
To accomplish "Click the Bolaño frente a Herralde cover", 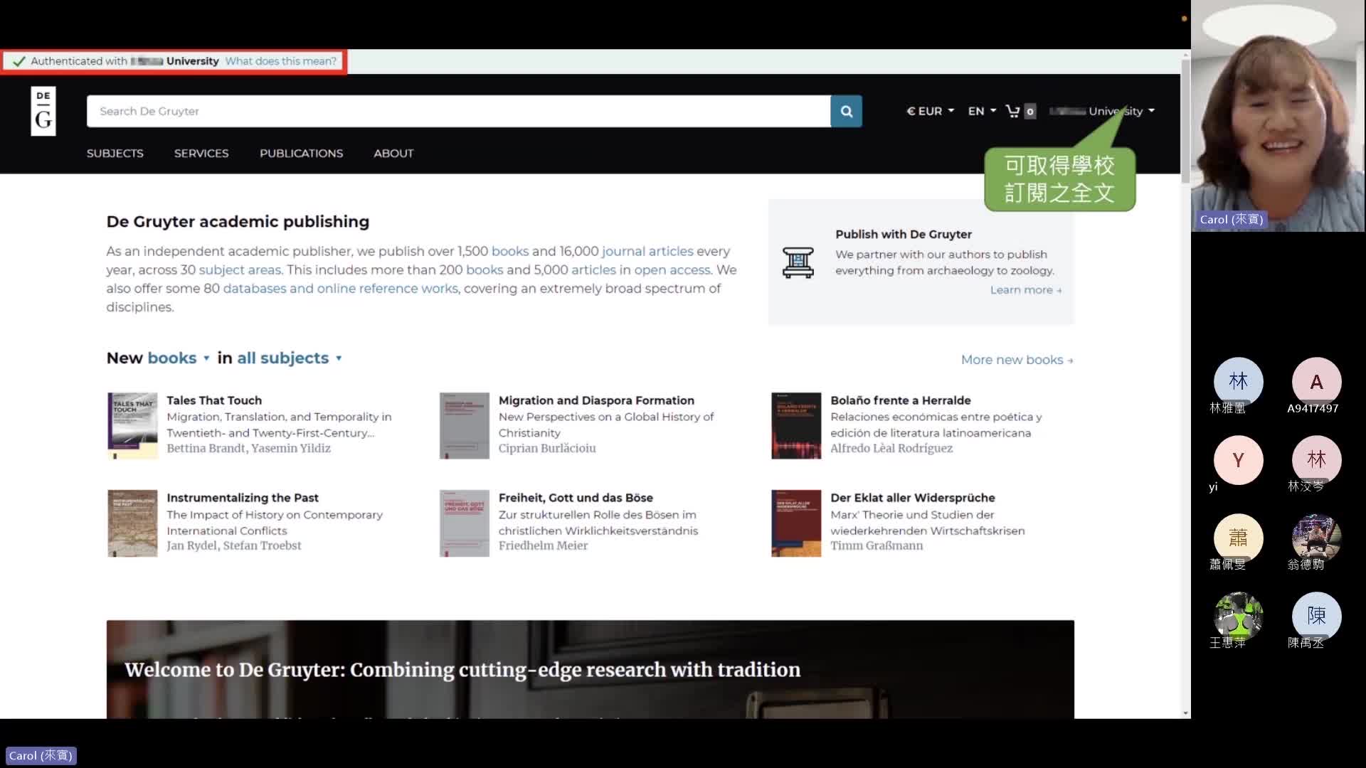I will tap(796, 425).
